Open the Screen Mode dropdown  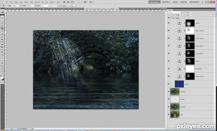pos(91,2)
